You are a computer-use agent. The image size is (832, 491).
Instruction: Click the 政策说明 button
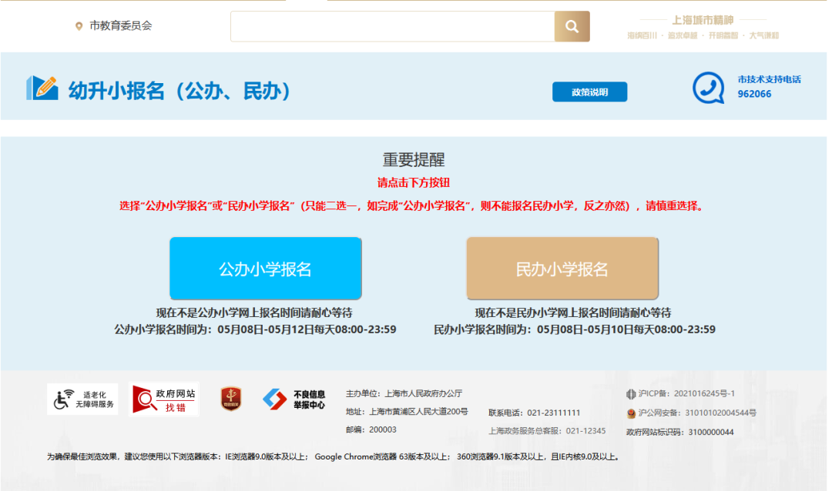[x=589, y=92]
